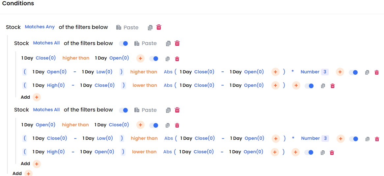
Task: Disable the Open(0) higher than Close(0) condition
Action: coord(154,125)
